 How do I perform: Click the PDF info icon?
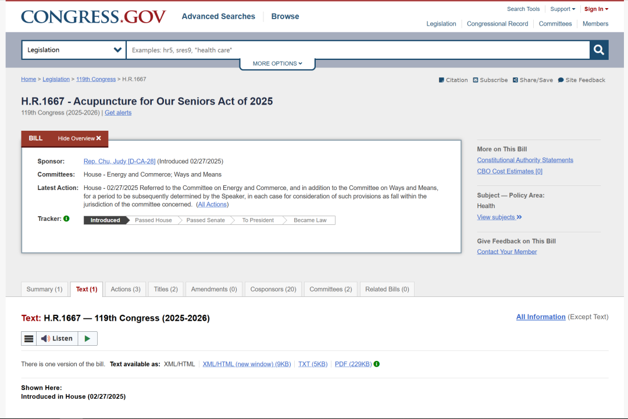point(377,364)
